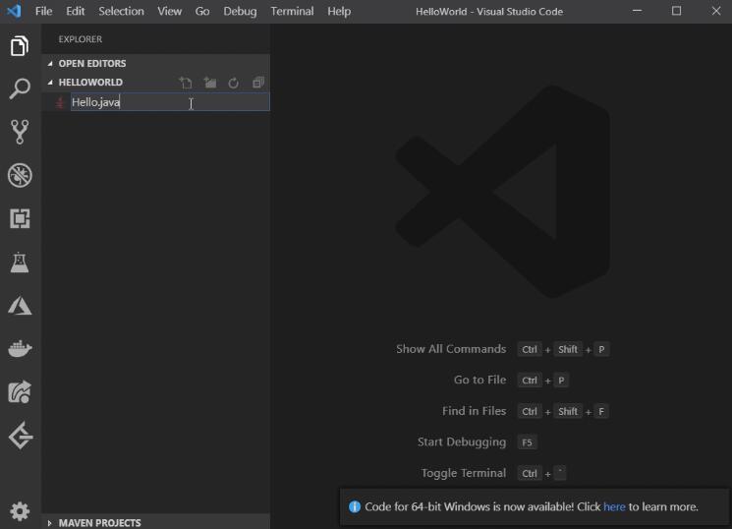Viewport: 732px width, 529px height.
Task: Open the Source Control view
Action: click(20, 132)
